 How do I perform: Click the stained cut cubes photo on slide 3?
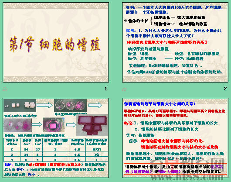coord(92,125)
